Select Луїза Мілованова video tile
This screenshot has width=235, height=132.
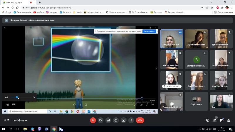pos(197,39)
